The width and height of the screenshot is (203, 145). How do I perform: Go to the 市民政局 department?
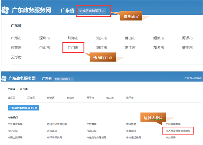point(52,131)
